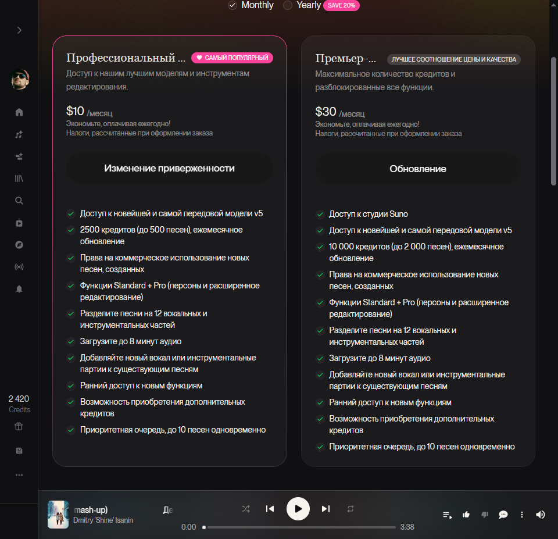Open comments speech bubble in player
The width and height of the screenshot is (558, 539).
tap(503, 515)
